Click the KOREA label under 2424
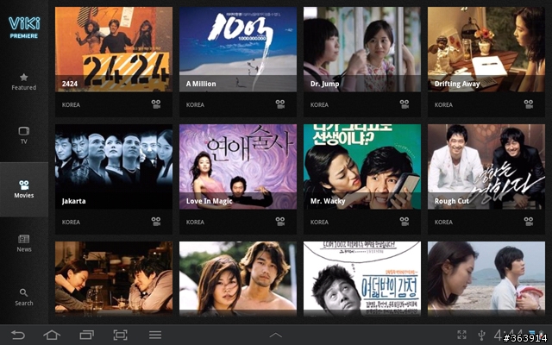Viewport: 552px width, 345px height. (71, 104)
